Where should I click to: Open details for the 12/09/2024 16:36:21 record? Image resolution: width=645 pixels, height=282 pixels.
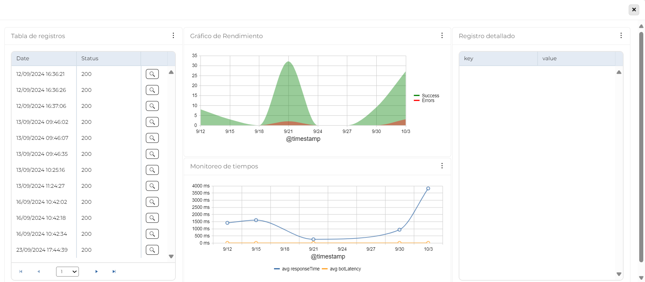(x=152, y=74)
